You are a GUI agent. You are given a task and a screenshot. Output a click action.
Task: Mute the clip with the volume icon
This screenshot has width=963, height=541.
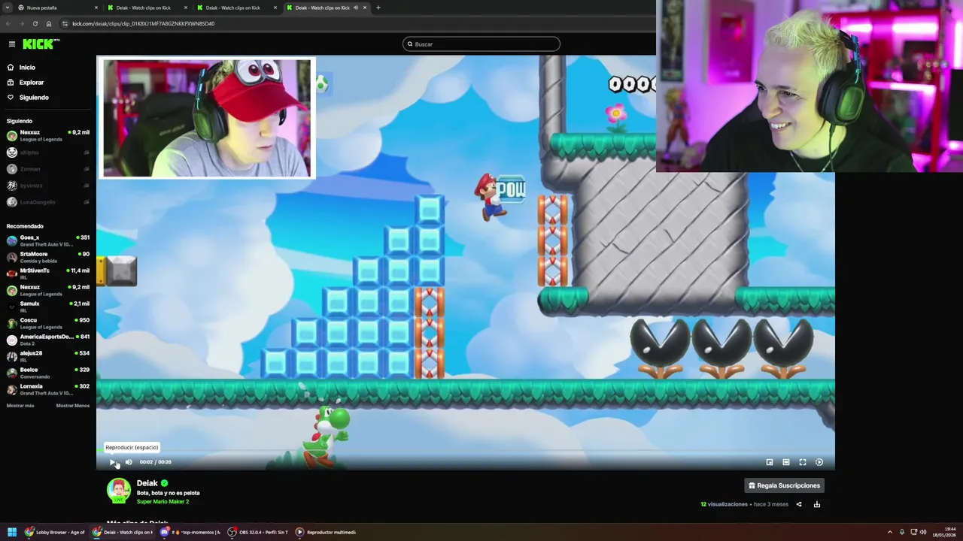129,462
